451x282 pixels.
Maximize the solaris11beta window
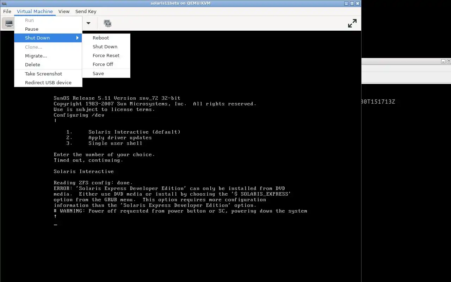352,3
